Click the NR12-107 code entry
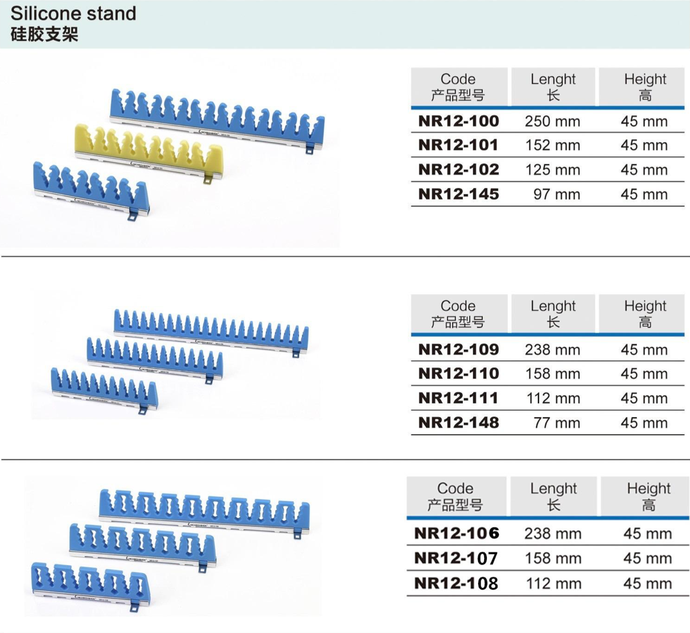 (456, 558)
